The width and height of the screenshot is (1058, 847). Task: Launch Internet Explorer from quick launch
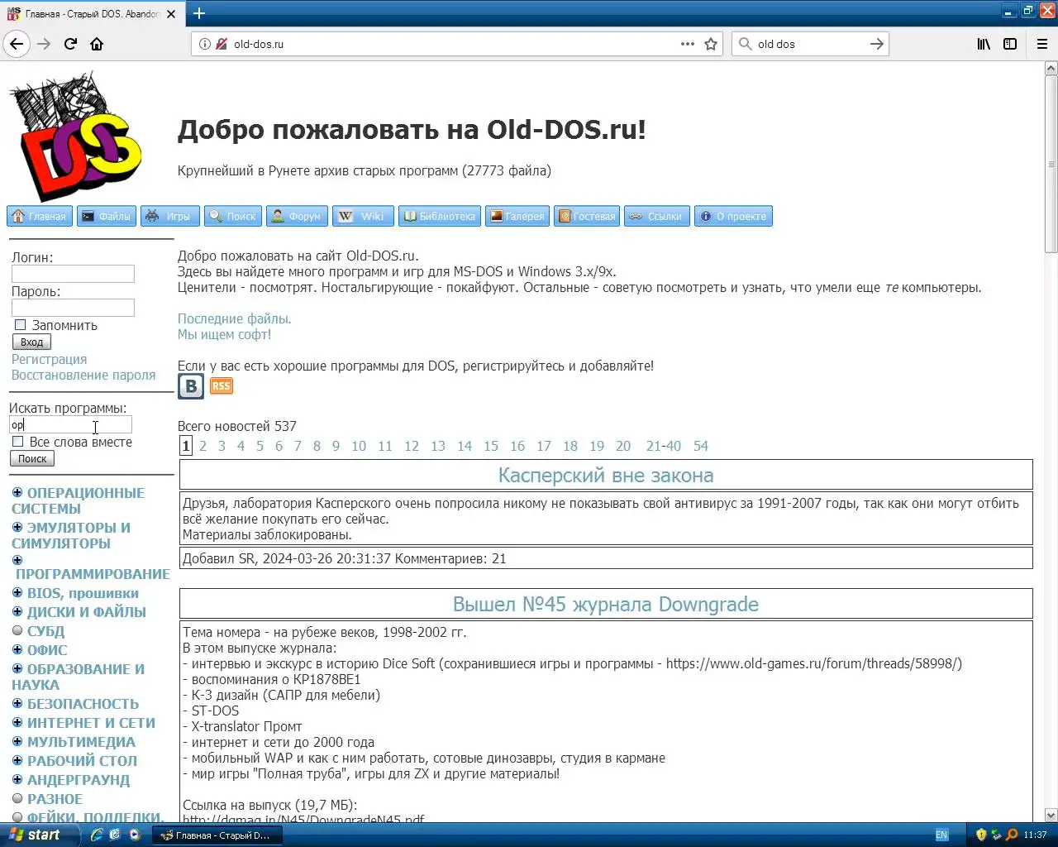[x=96, y=835]
